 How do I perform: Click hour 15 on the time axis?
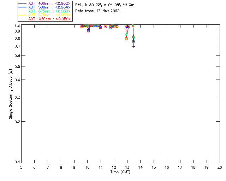[x=154, y=167]
